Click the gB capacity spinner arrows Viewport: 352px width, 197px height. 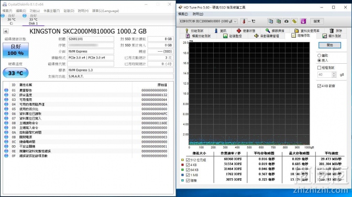[334, 75]
